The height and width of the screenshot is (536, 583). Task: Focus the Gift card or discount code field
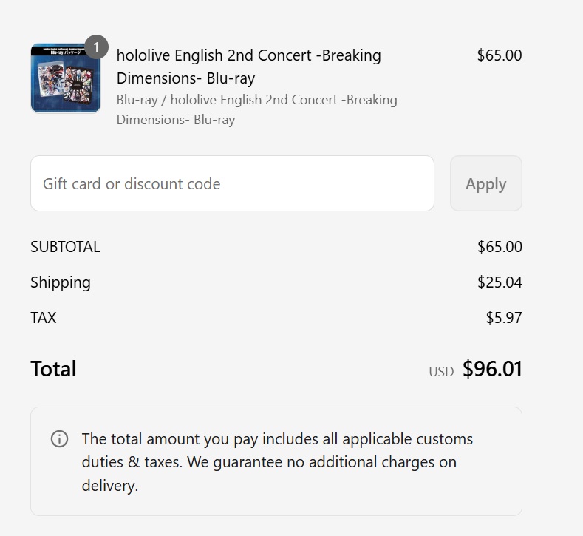(x=232, y=183)
